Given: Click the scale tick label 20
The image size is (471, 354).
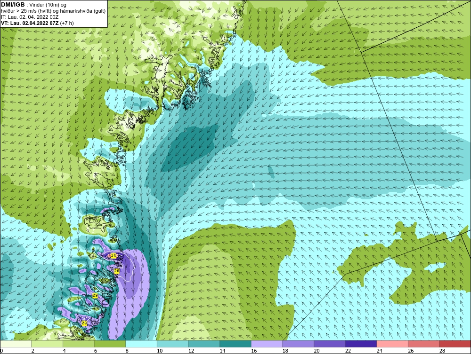Looking at the screenshot, I should click(x=317, y=351).
